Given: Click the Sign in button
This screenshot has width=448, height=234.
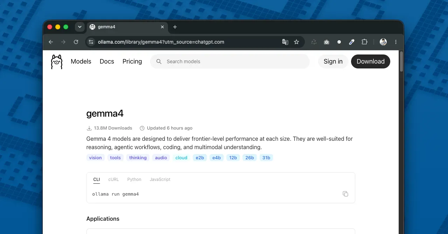Looking at the screenshot, I should pyautogui.click(x=333, y=61).
